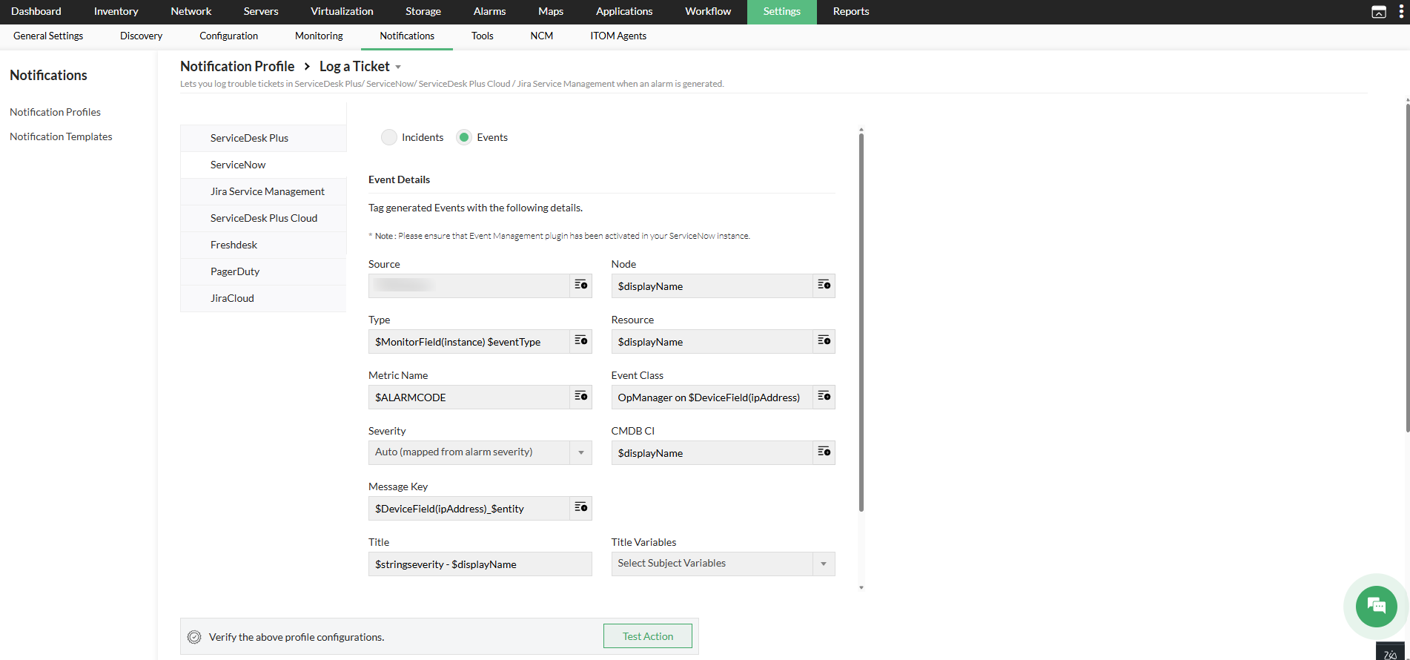
Task: Open the Alarms menu
Action: (490, 12)
